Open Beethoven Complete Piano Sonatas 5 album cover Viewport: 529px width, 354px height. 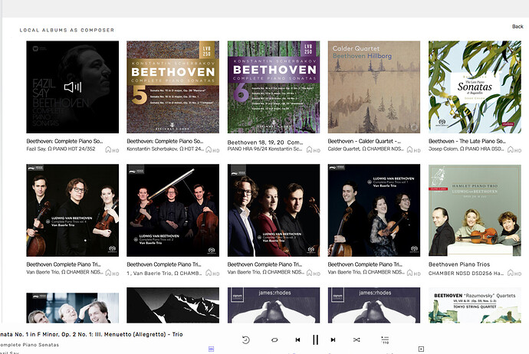(x=173, y=87)
